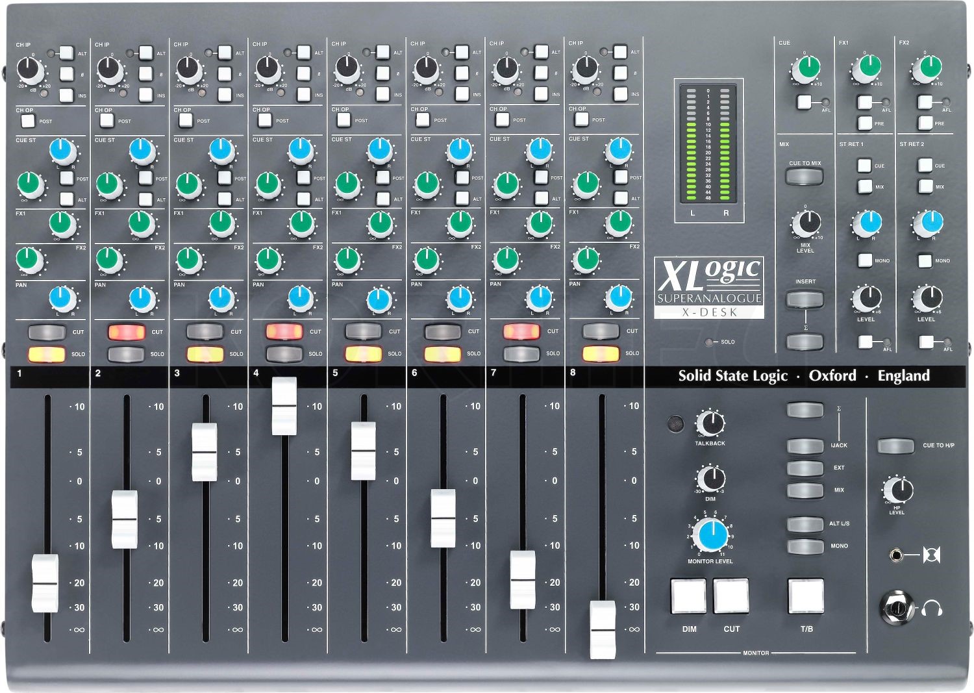Click channel 5 blue PAN knob

[x=379, y=300]
